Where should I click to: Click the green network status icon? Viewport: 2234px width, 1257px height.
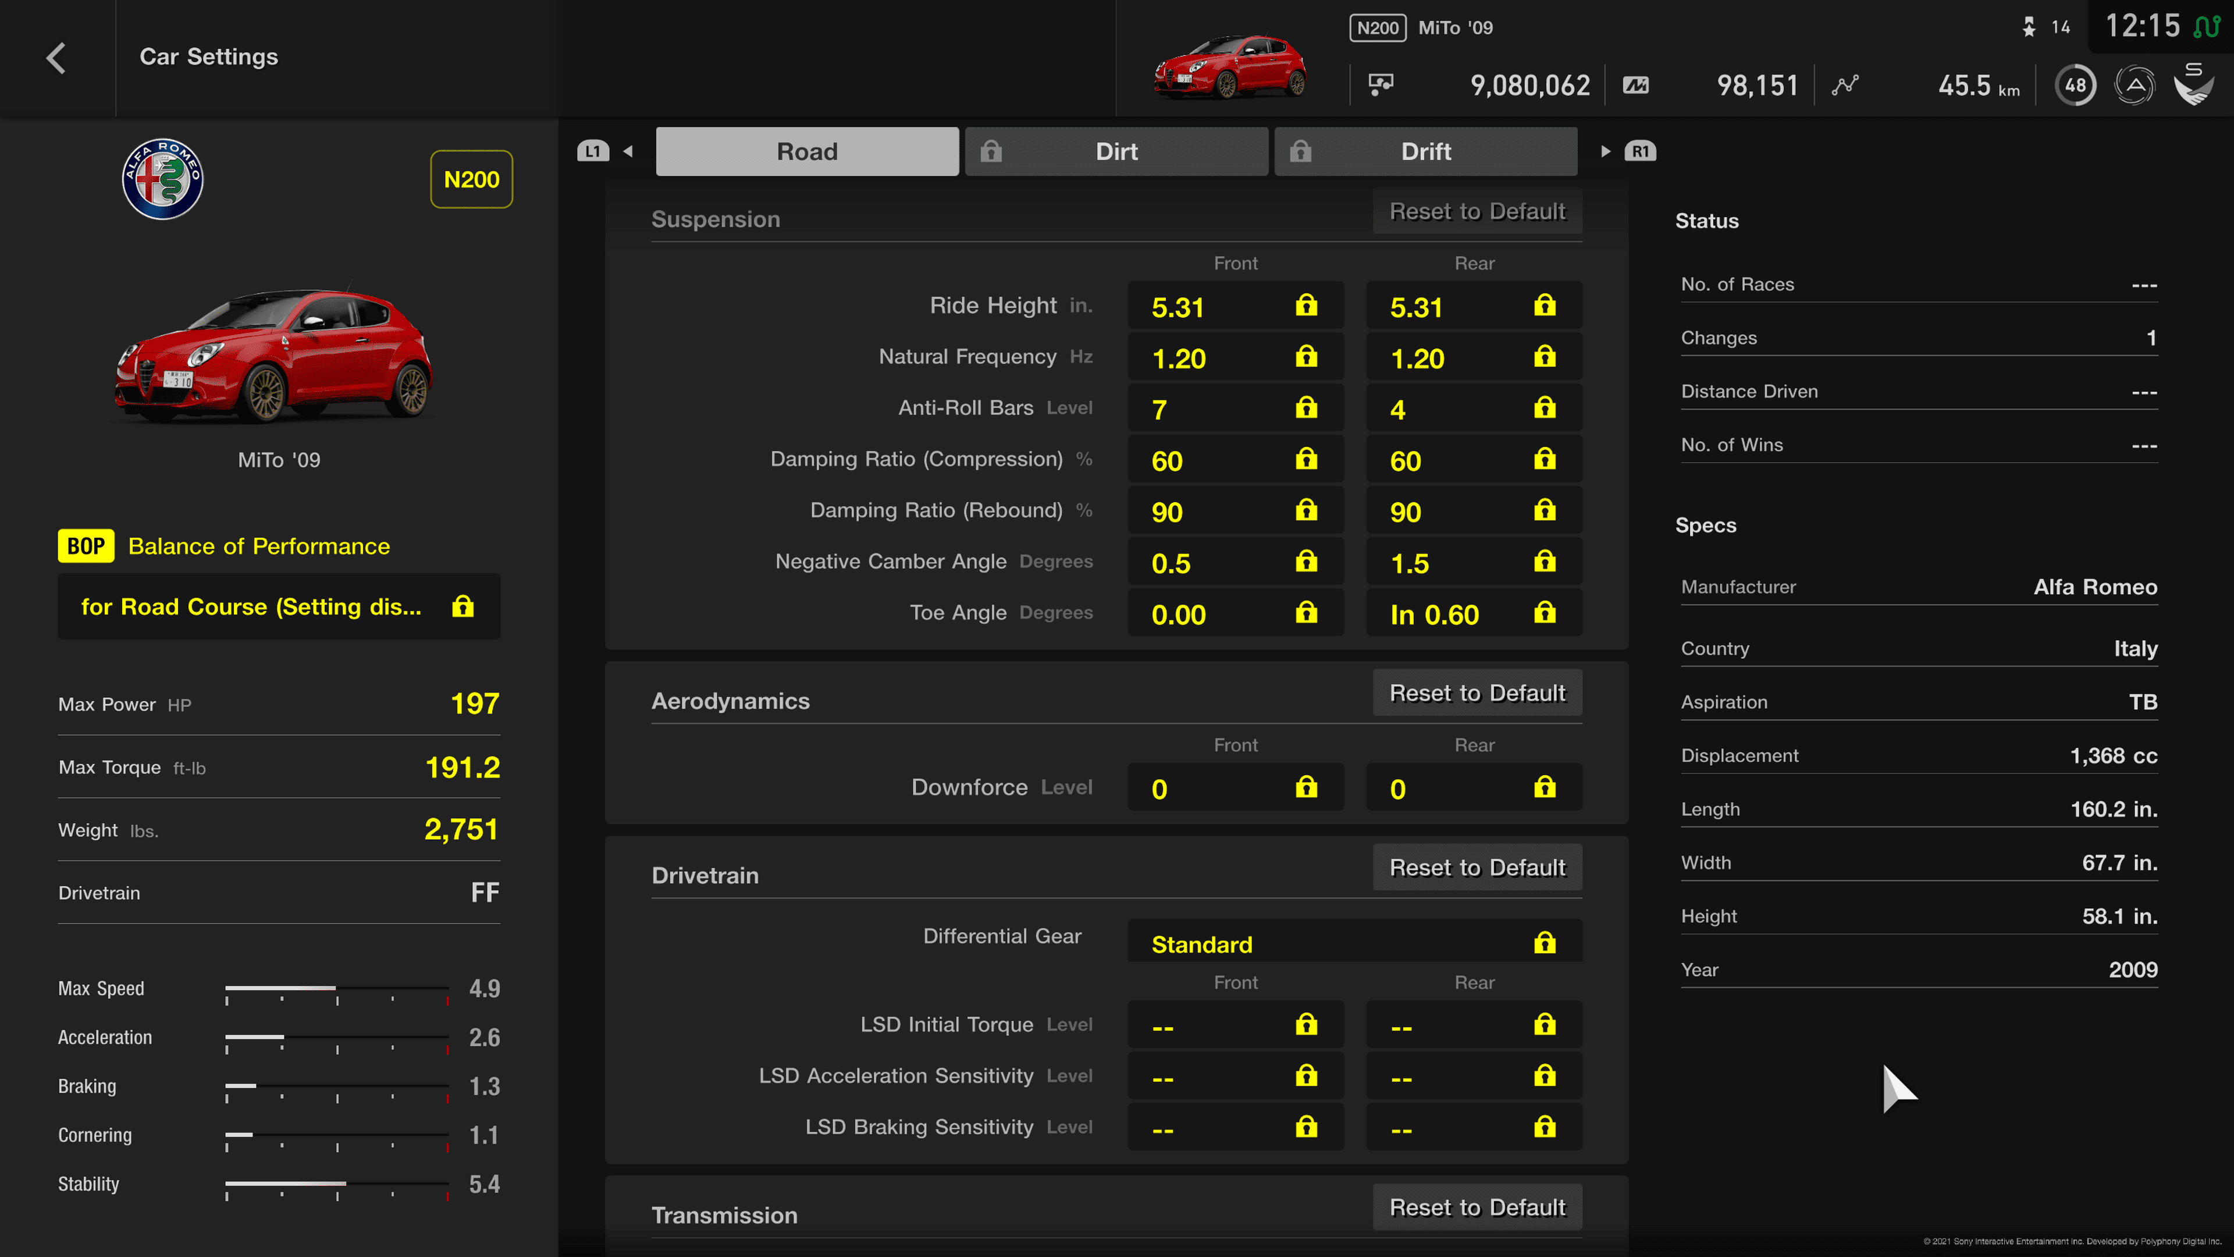click(2206, 26)
